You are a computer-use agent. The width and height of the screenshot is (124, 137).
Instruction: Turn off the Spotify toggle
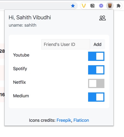(96, 70)
